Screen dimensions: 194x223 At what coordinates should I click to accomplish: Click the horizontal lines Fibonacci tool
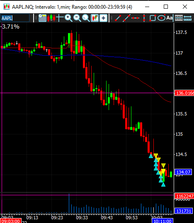(x=179, y=18)
